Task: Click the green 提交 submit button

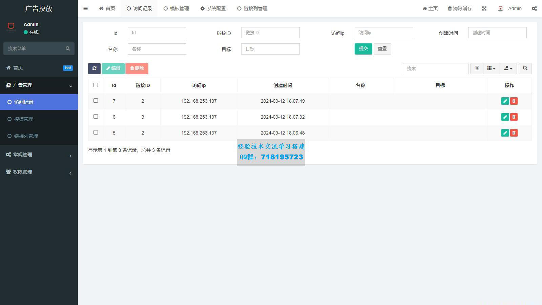Action: coord(363,49)
